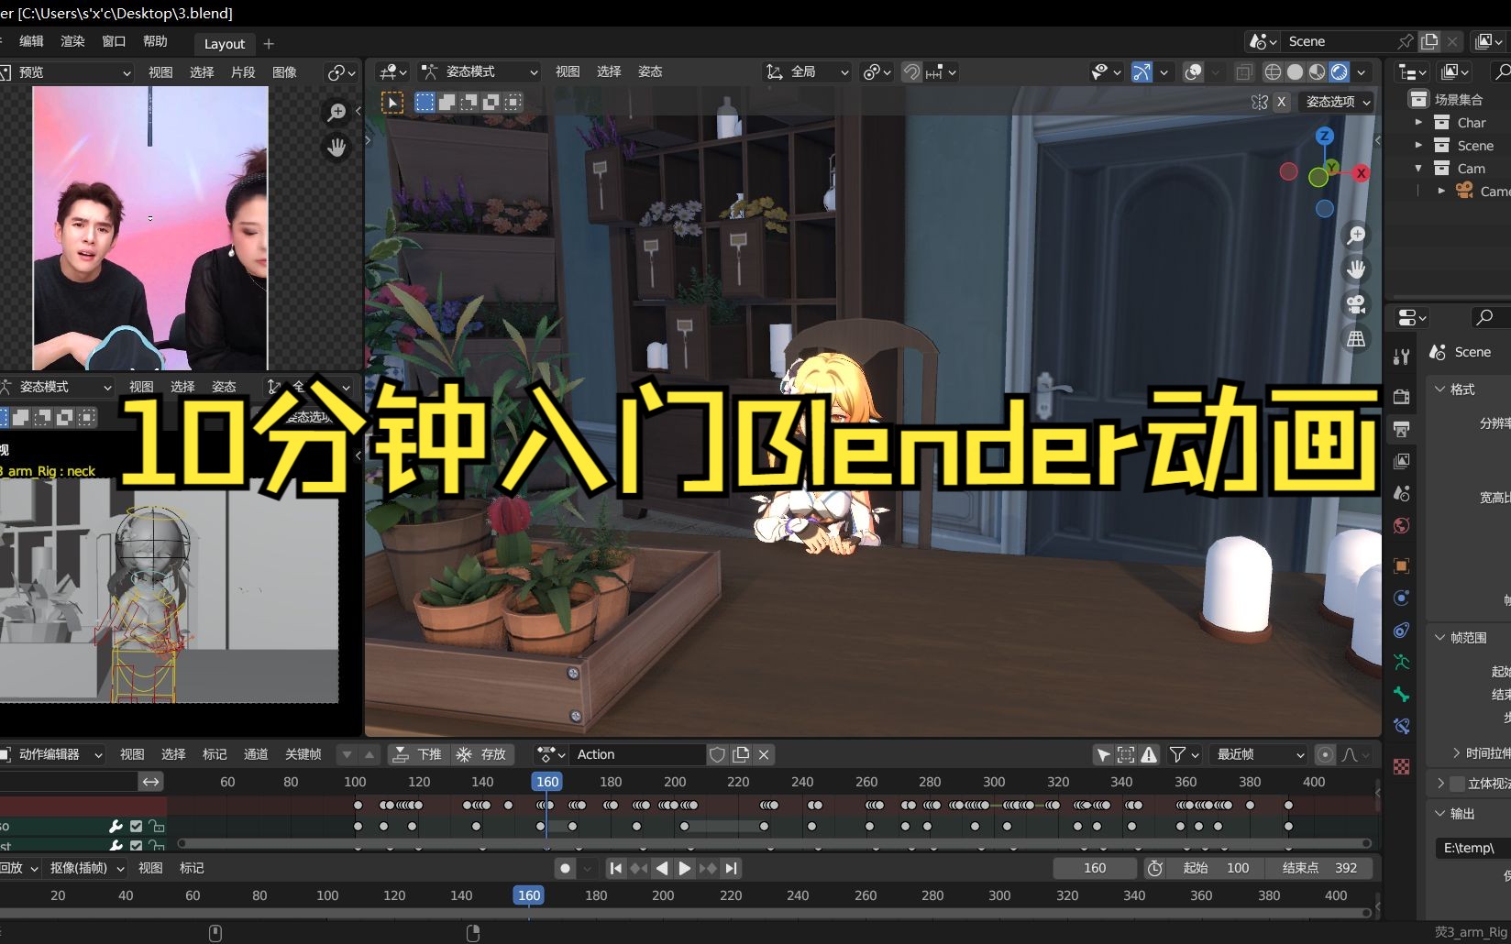Select material preview shading

coord(1317,71)
